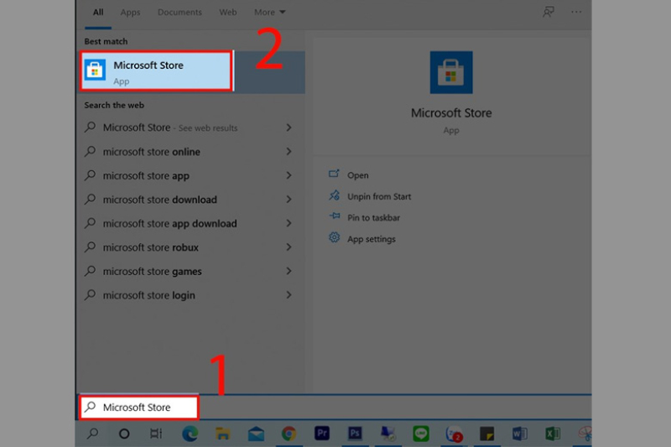The height and width of the screenshot is (447, 671).
Task: Open File Explorer from taskbar
Action: point(222,434)
